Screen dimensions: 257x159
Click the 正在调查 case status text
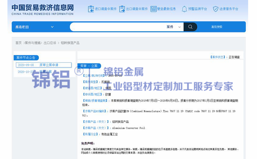(234, 57)
